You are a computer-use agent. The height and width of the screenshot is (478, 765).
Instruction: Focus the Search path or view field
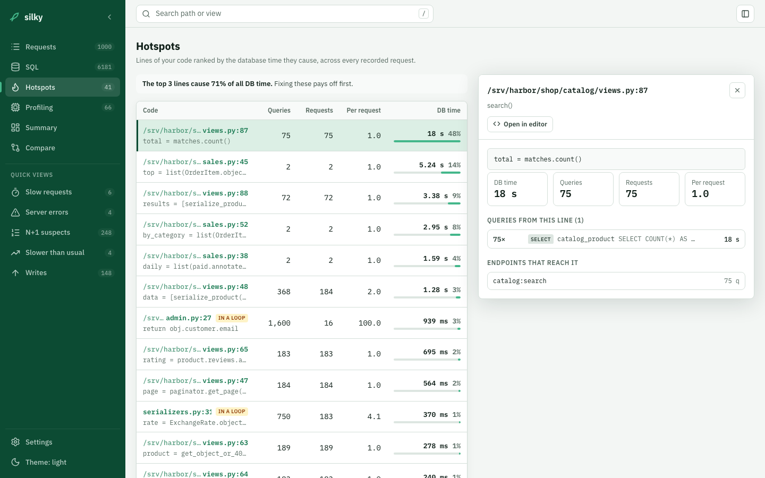[285, 14]
